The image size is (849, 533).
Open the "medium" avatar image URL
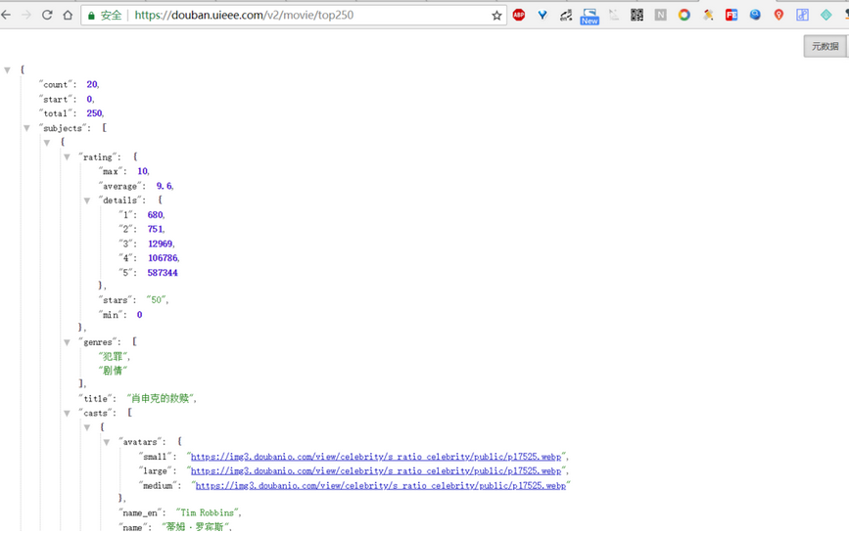(380, 486)
